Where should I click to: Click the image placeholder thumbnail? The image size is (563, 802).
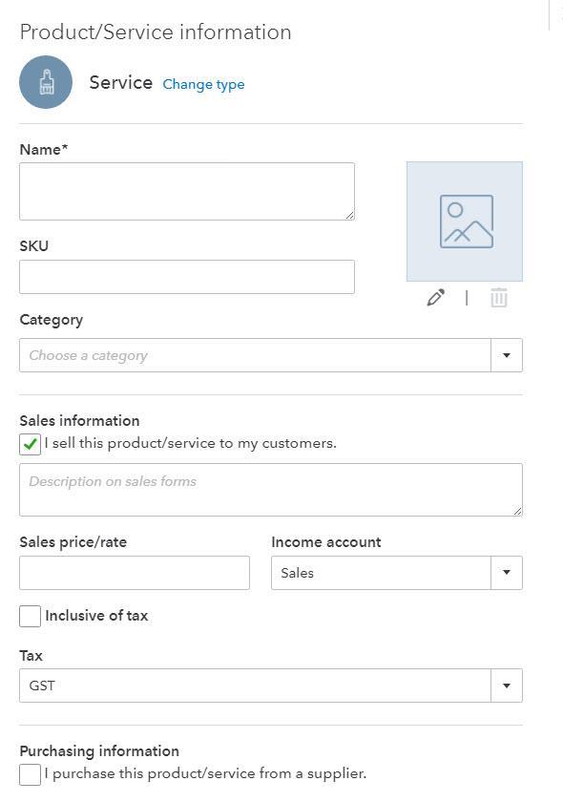[x=465, y=222]
